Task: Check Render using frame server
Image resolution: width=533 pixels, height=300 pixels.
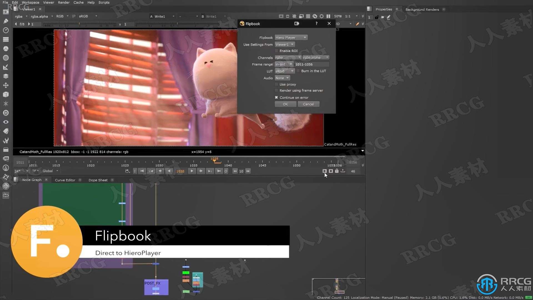Action: (x=276, y=90)
